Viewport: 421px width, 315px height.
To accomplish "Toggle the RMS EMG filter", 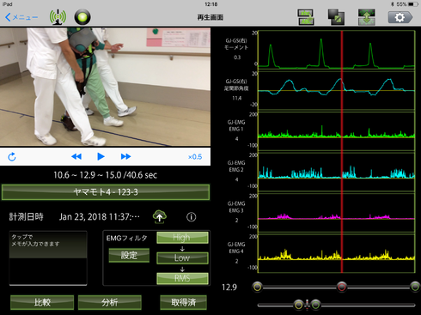I will tap(182, 278).
